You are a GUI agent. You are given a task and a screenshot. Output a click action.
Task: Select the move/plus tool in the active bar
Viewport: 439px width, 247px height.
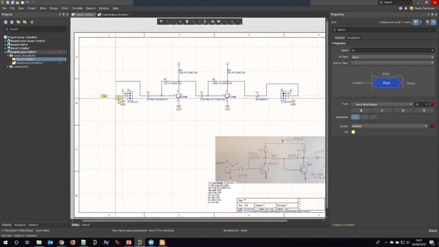point(167,21)
